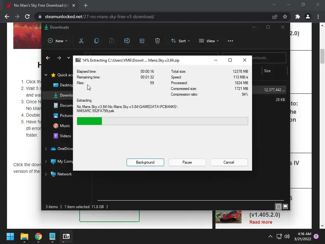Image resolution: width=325 pixels, height=244 pixels.
Task: Select Pictures in the navigation pane
Action: pyautogui.click(x=63, y=116)
